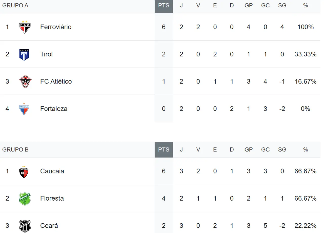This screenshot has width=324, height=233.
Task: Sort Grupo A by PTS column
Action: coord(164,6)
